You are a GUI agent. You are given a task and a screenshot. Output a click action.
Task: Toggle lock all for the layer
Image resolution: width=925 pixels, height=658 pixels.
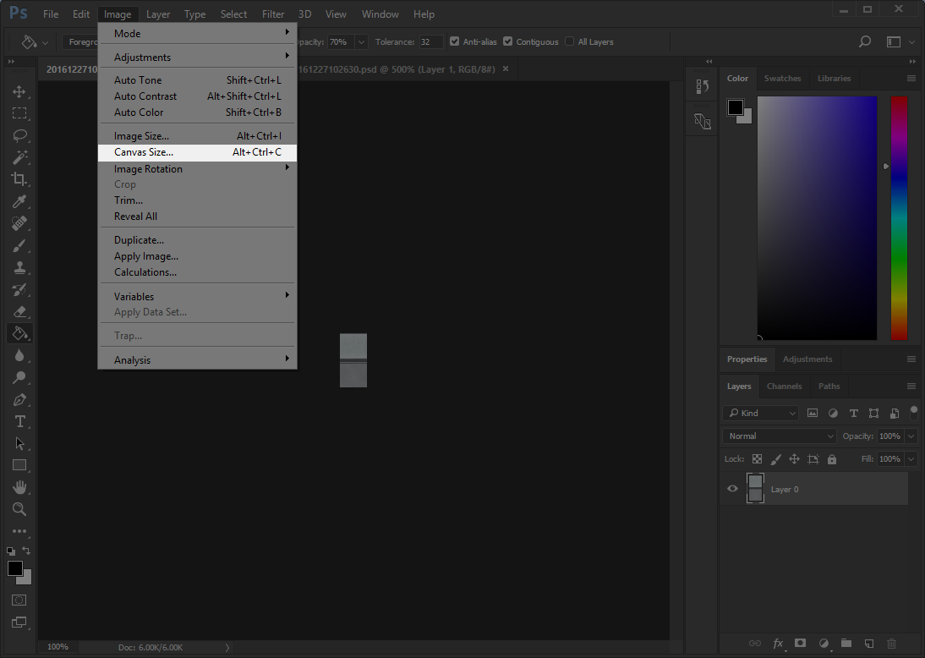coord(832,459)
